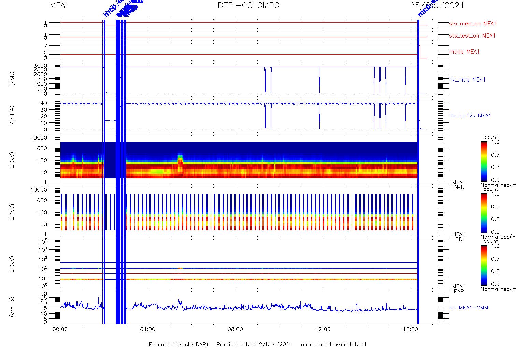Click the 3D panel color scale bar

click(x=484, y=213)
